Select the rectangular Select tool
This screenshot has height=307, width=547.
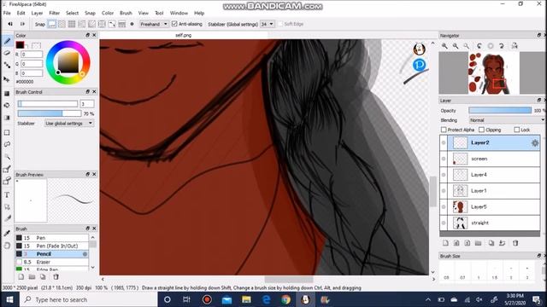pyautogui.click(x=7, y=133)
